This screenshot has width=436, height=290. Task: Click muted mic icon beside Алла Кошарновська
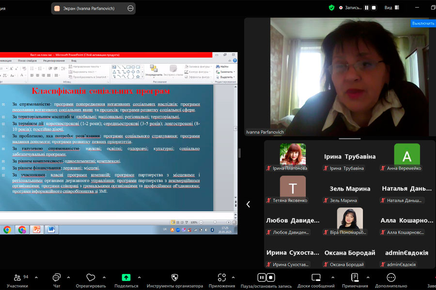click(383, 232)
